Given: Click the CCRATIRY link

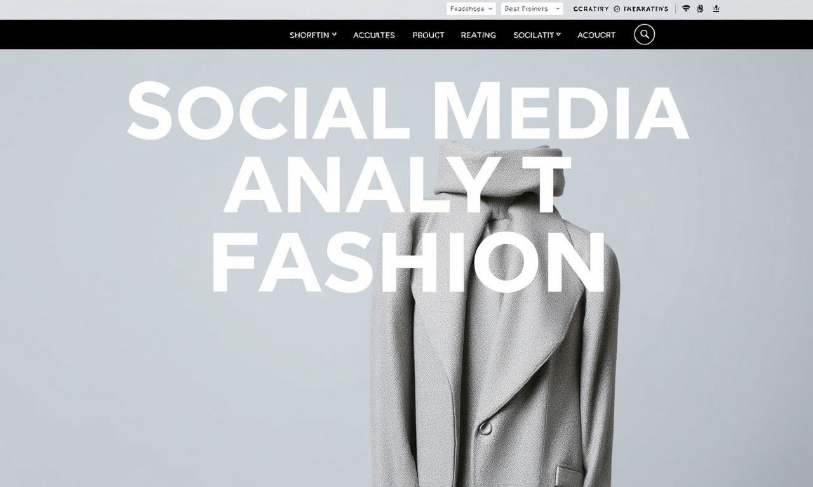Looking at the screenshot, I should click(x=591, y=9).
